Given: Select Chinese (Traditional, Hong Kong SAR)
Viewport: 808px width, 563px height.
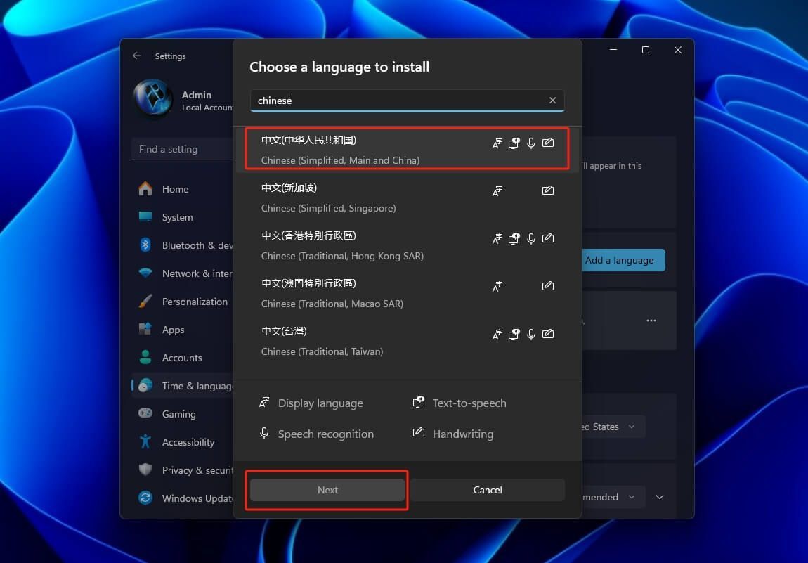Looking at the screenshot, I should click(x=407, y=245).
